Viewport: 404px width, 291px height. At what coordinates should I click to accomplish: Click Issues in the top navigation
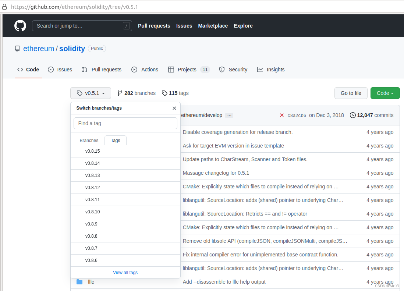[x=184, y=26]
